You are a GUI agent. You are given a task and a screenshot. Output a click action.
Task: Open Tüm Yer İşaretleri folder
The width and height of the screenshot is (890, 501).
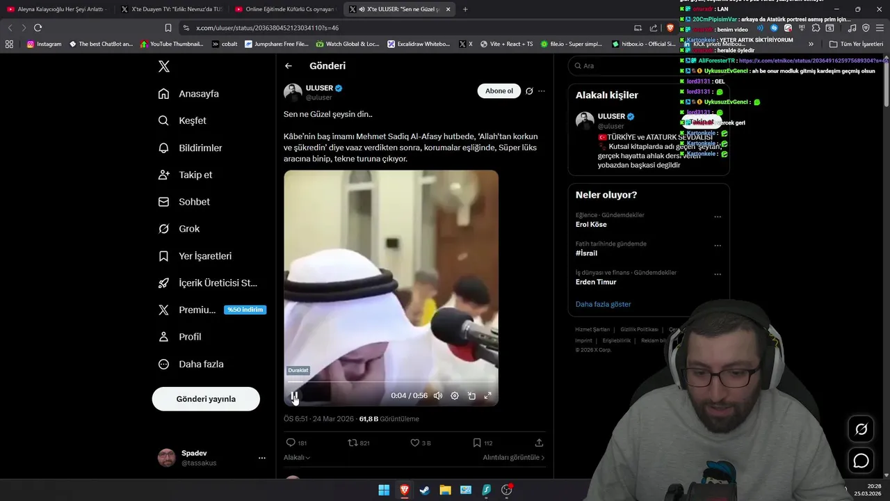pyautogui.click(x=857, y=44)
